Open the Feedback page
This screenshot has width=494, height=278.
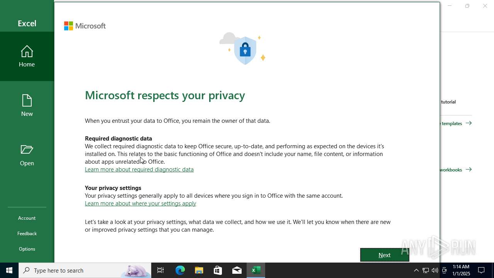click(x=27, y=234)
